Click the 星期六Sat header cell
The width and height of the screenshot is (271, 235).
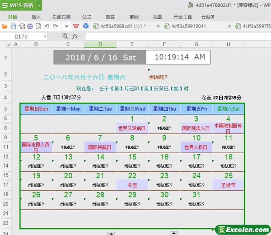coord(228,109)
